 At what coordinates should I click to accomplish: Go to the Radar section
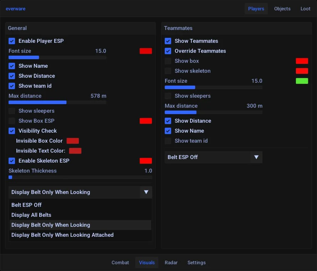pos(171,262)
